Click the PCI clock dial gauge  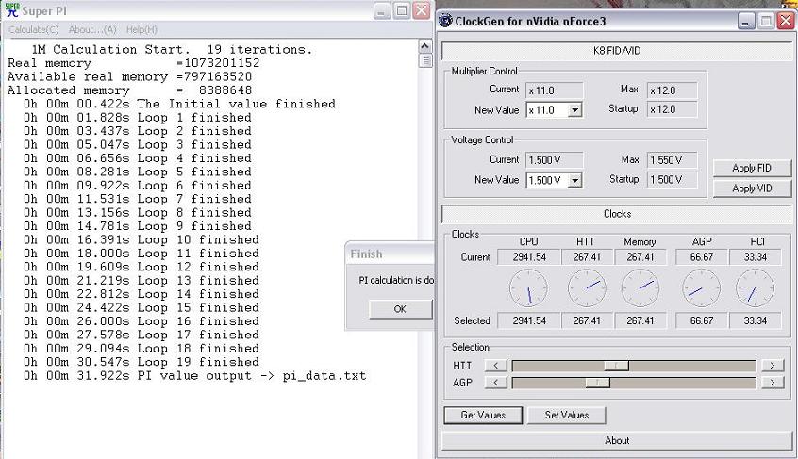756,288
